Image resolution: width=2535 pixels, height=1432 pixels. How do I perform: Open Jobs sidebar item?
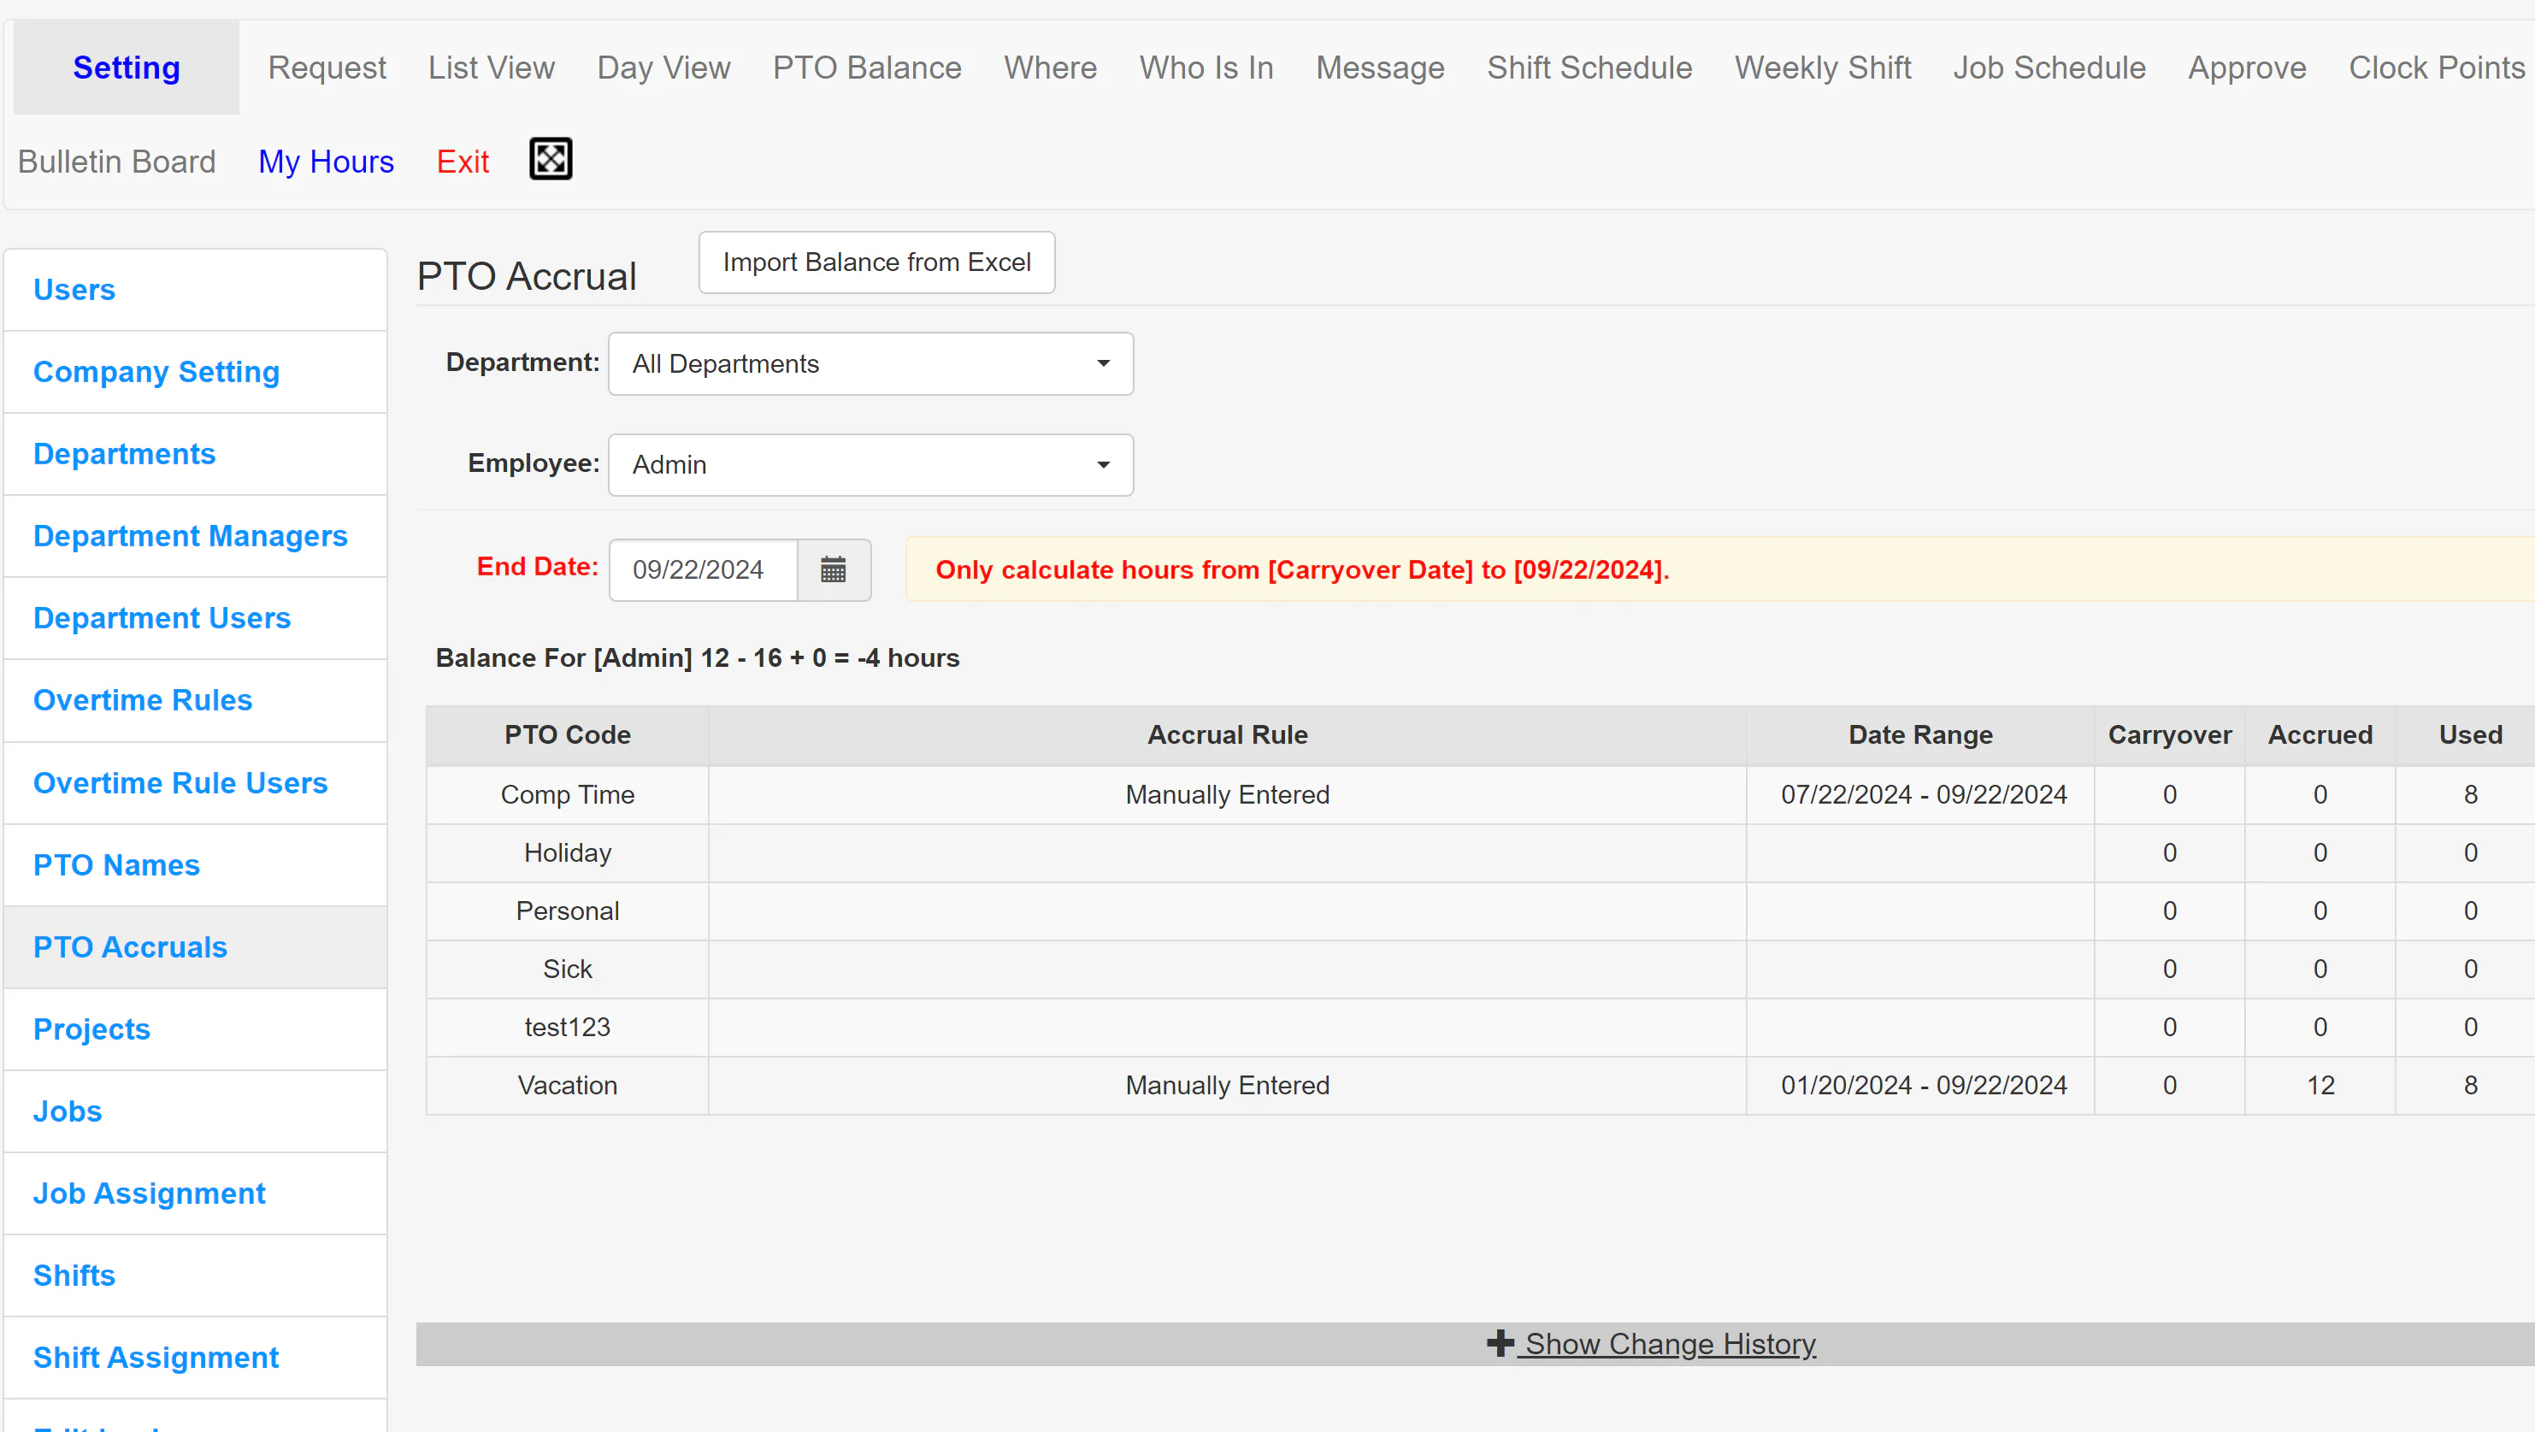(x=195, y=1111)
